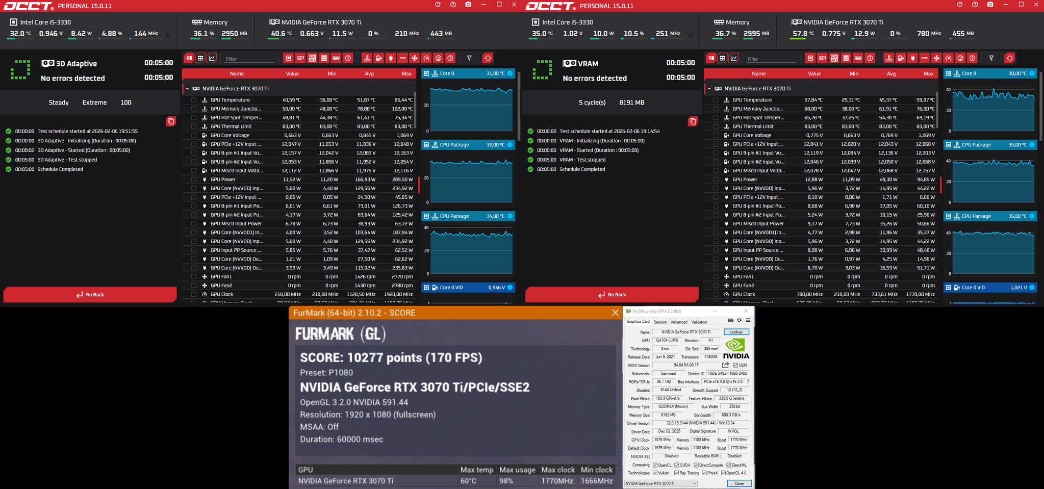Check GPU Temperature row in VRAM window
Viewport: 1044px width, 489px height.
tap(716, 100)
